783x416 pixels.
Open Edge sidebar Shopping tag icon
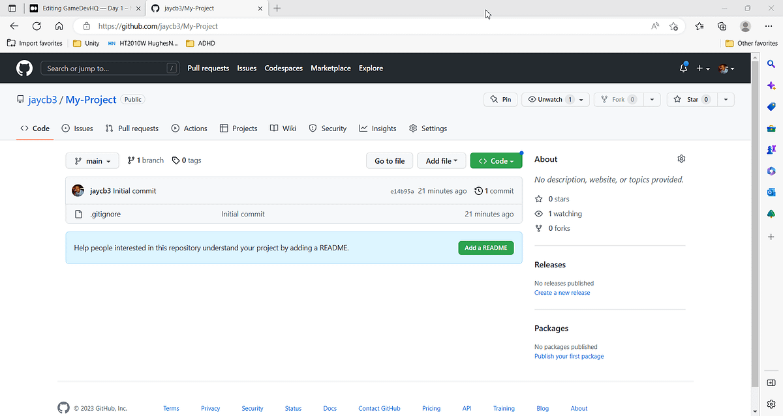(771, 107)
